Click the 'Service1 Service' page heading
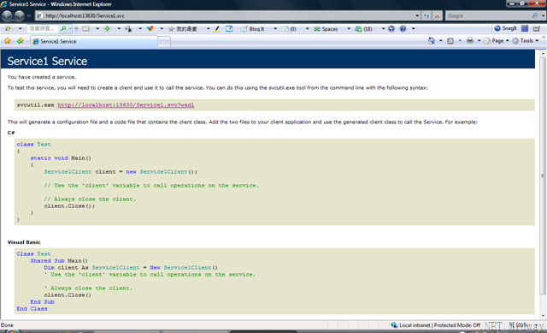547x333 pixels. (x=48, y=61)
